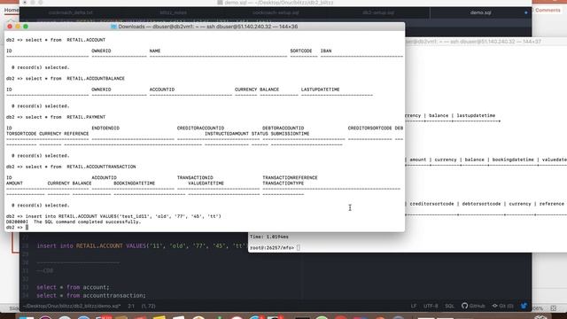Click the insert into RETAIL.ACCOUNT command in terminal
The width and height of the screenshot is (567, 319).
pyautogui.click(x=113, y=216)
